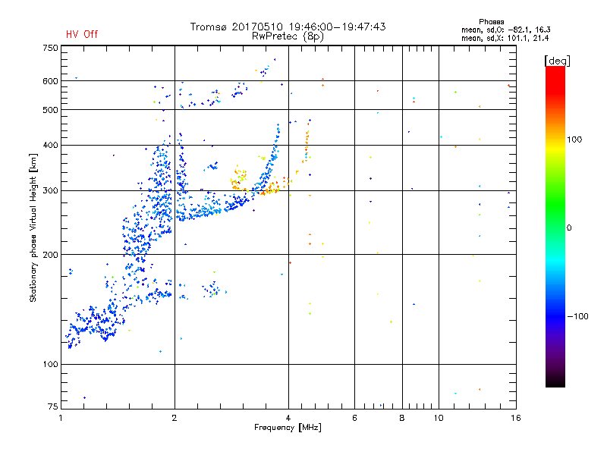Viewport: 607px width, 455px height.
Task: Click colorbar tick label '-100'
Action: coord(577,316)
